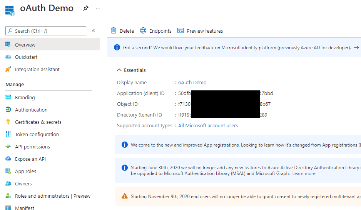The width and height of the screenshot is (361, 210).
Task: Open Endpoints from the toolbar
Action: point(156,31)
